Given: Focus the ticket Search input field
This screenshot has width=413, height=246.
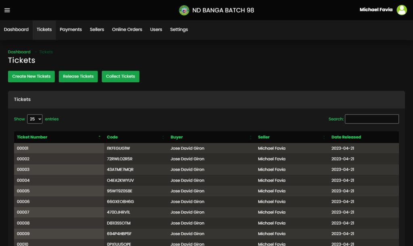Looking at the screenshot, I should (371, 119).
